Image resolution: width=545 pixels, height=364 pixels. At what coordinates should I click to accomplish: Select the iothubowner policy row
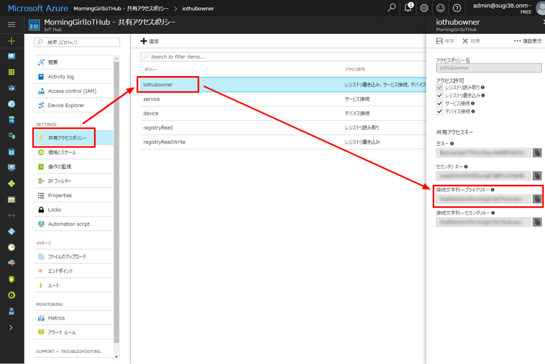[x=283, y=85]
